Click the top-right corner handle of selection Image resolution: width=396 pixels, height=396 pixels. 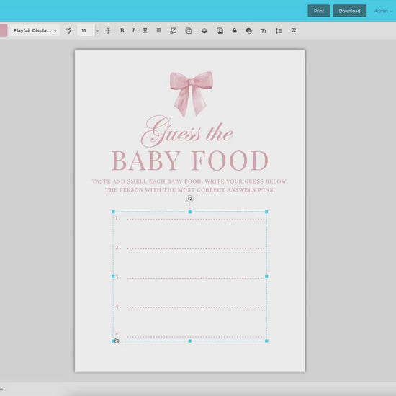tap(266, 212)
